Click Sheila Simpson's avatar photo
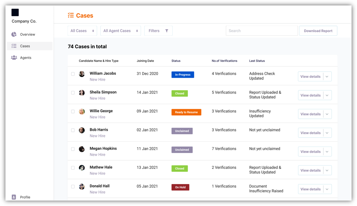Viewport: 357px width, 206px height. pyautogui.click(x=82, y=93)
